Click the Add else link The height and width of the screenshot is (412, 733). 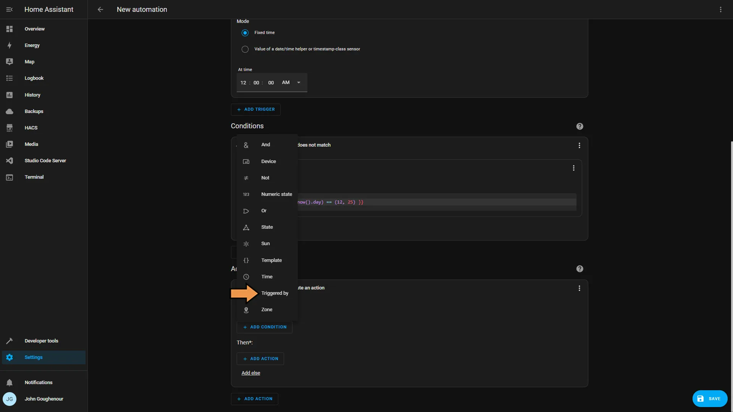coord(251,373)
